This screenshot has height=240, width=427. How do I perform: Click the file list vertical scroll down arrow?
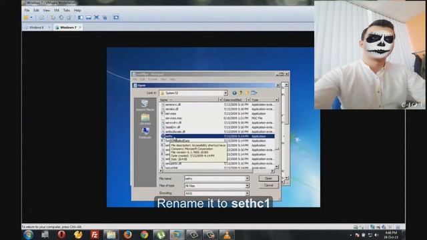(277, 167)
